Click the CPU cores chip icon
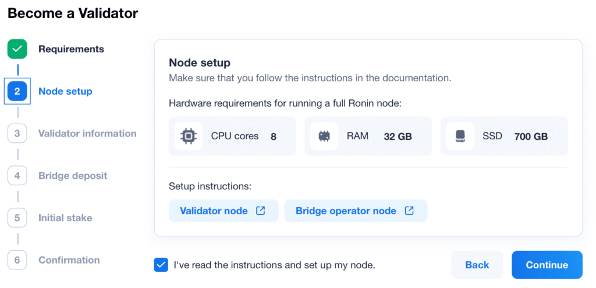The width and height of the screenshot is (596, 288). coord(188,136)
